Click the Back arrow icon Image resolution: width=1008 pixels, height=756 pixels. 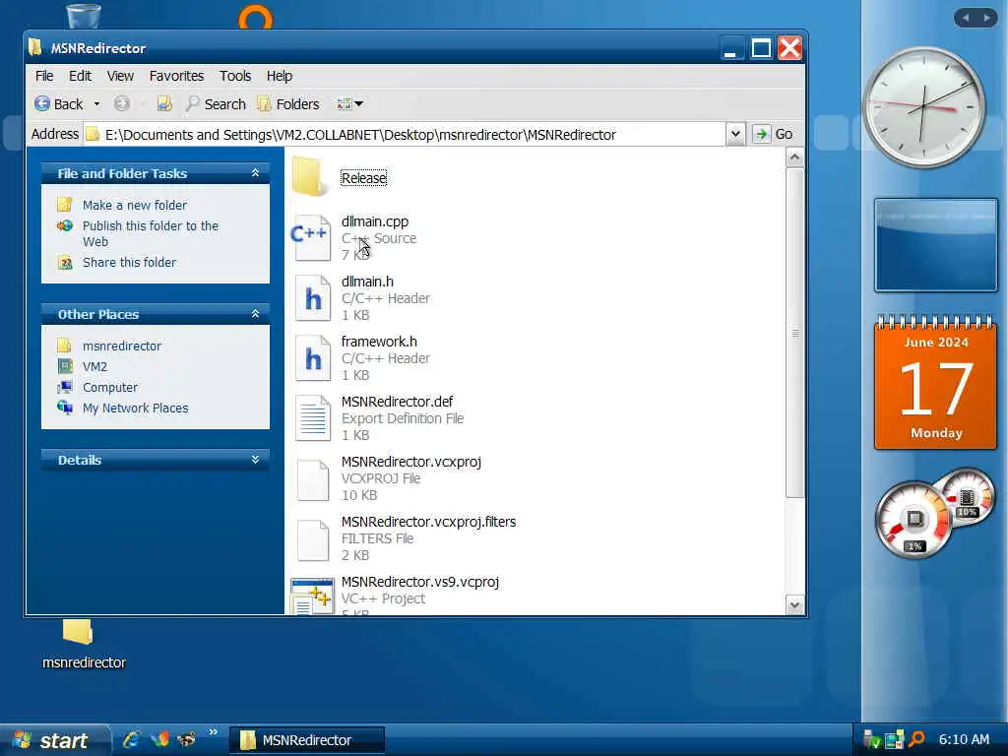click(42, 103)
